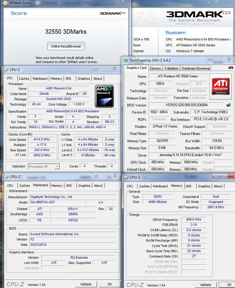Click the Code Name Deneb value
Screen dimensions: 235x288
tap(44, 94)
